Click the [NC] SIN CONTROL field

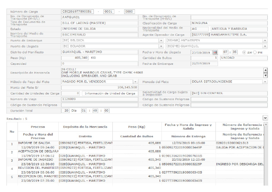click(229, 93)
